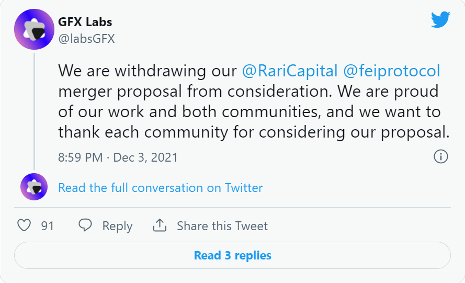Click the vertical thread line under the avatar
The height and width of the screenshot is (283, 465).
[x=34, y=111]
